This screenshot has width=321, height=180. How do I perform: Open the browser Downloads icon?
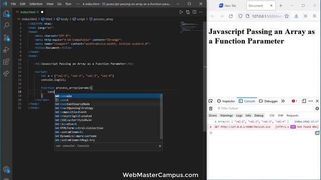296,16
